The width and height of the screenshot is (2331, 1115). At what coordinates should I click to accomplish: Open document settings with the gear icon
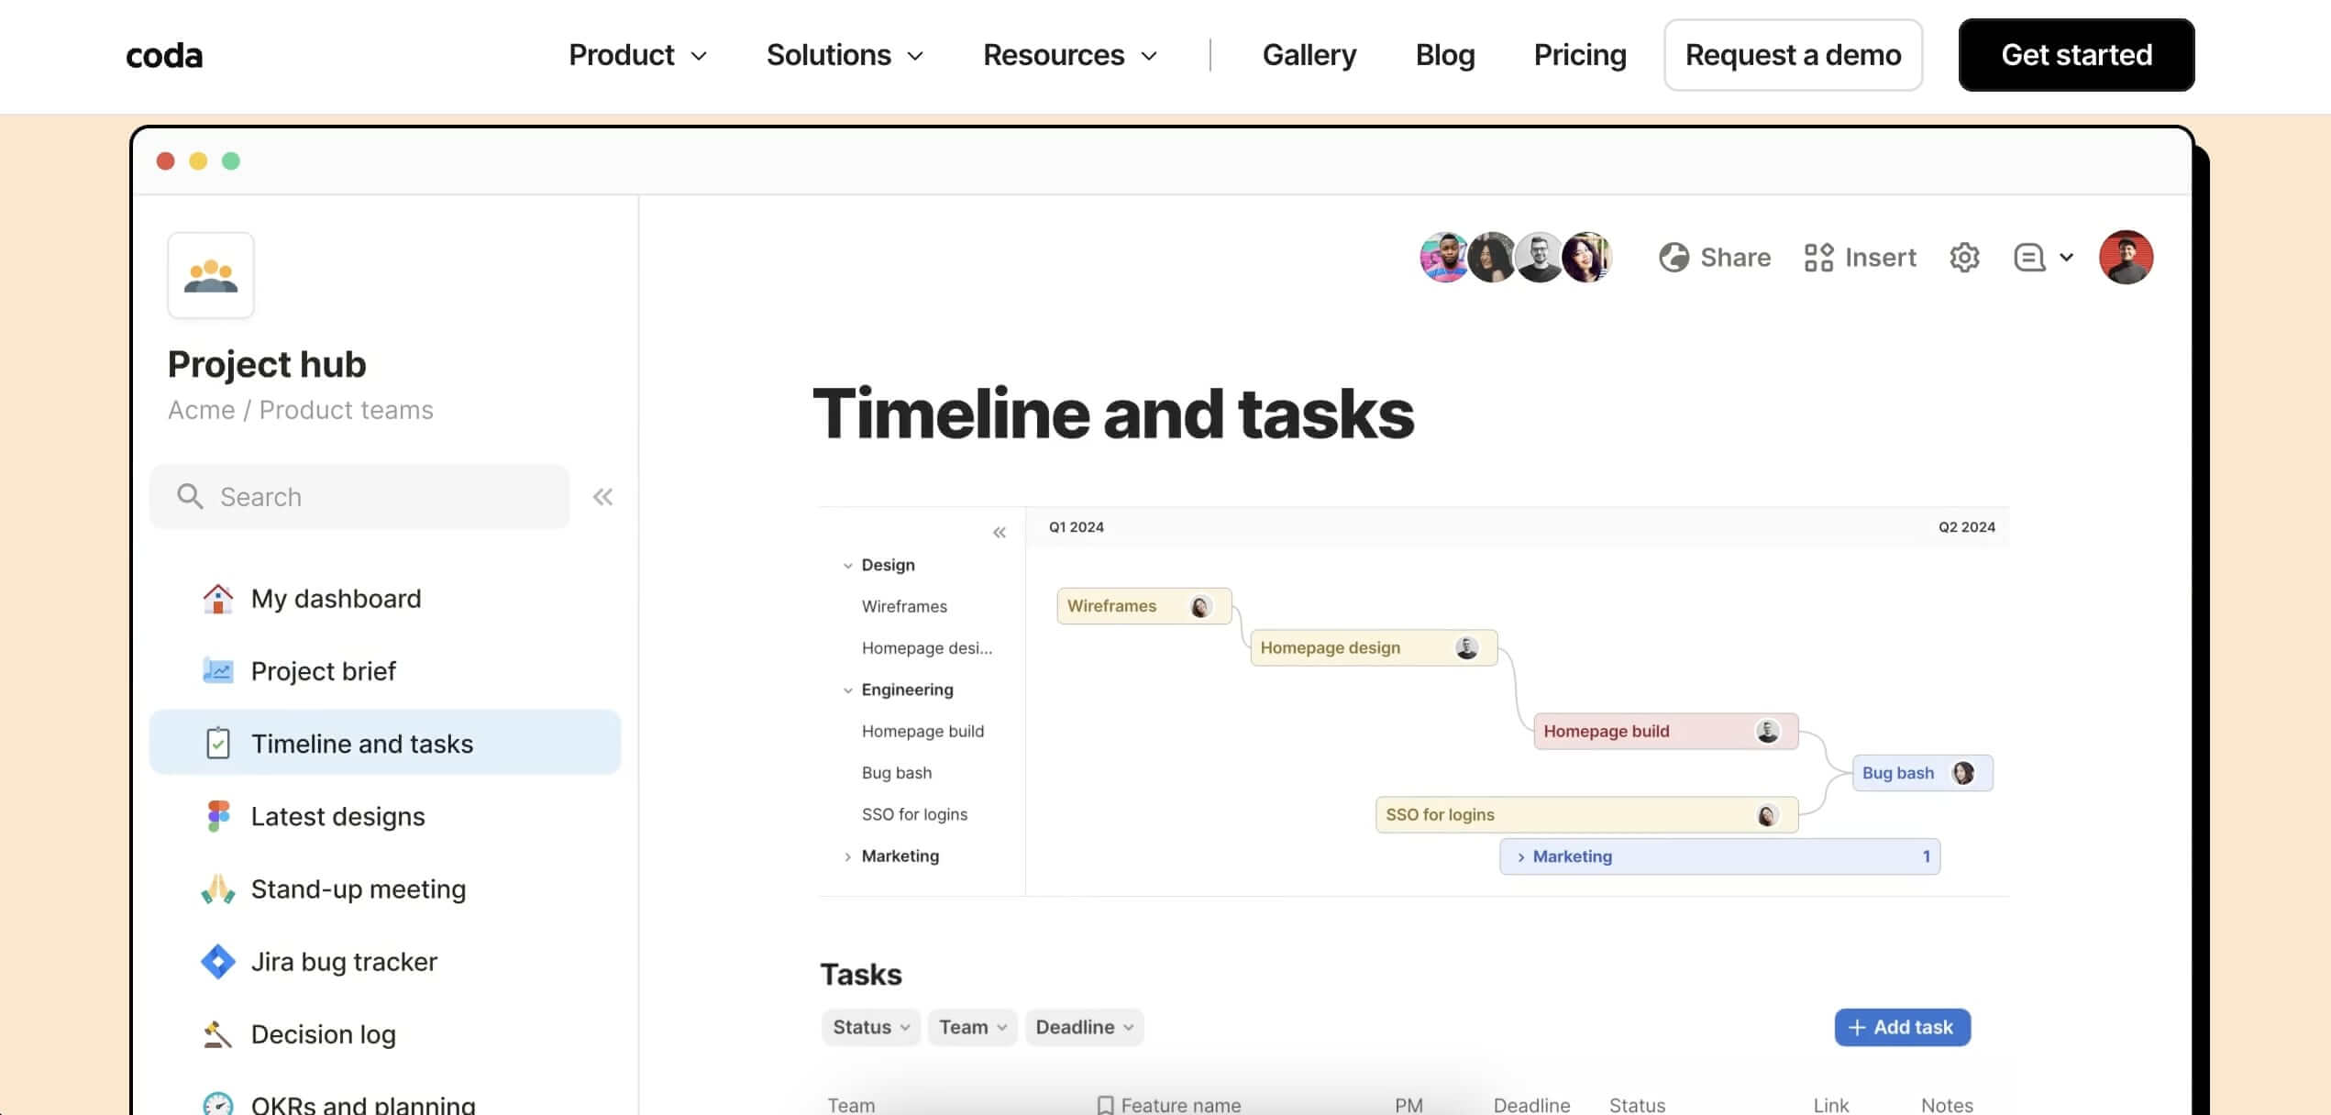click(x=1964, y=258)
